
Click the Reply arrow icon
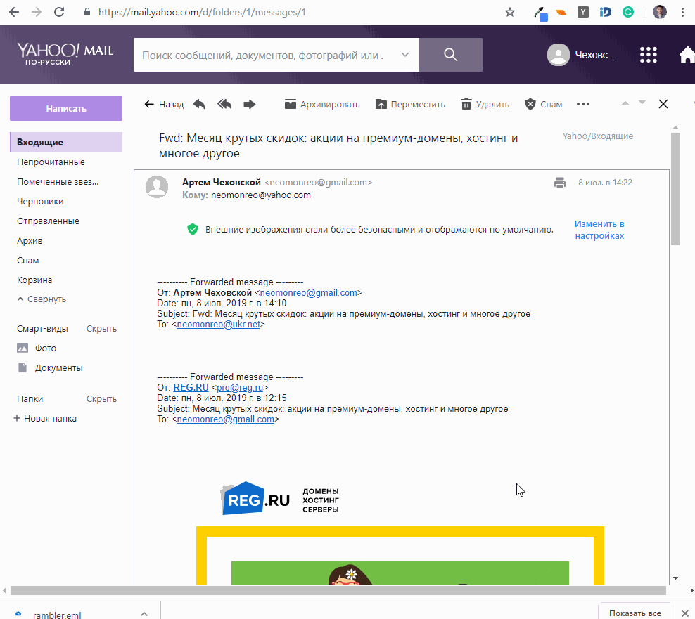tap(199, 105)
